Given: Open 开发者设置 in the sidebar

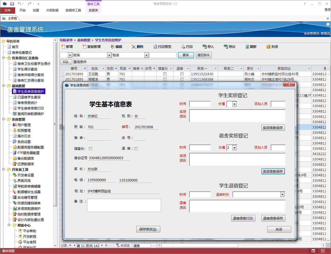Looking at the screenshot, I should click(x=26, y=175).
